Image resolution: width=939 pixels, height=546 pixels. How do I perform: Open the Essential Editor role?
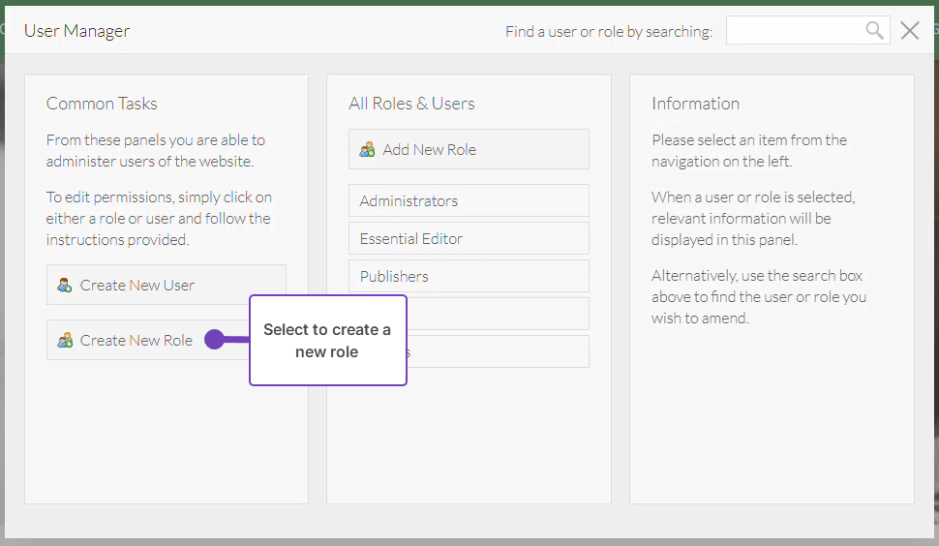[469, 238]
